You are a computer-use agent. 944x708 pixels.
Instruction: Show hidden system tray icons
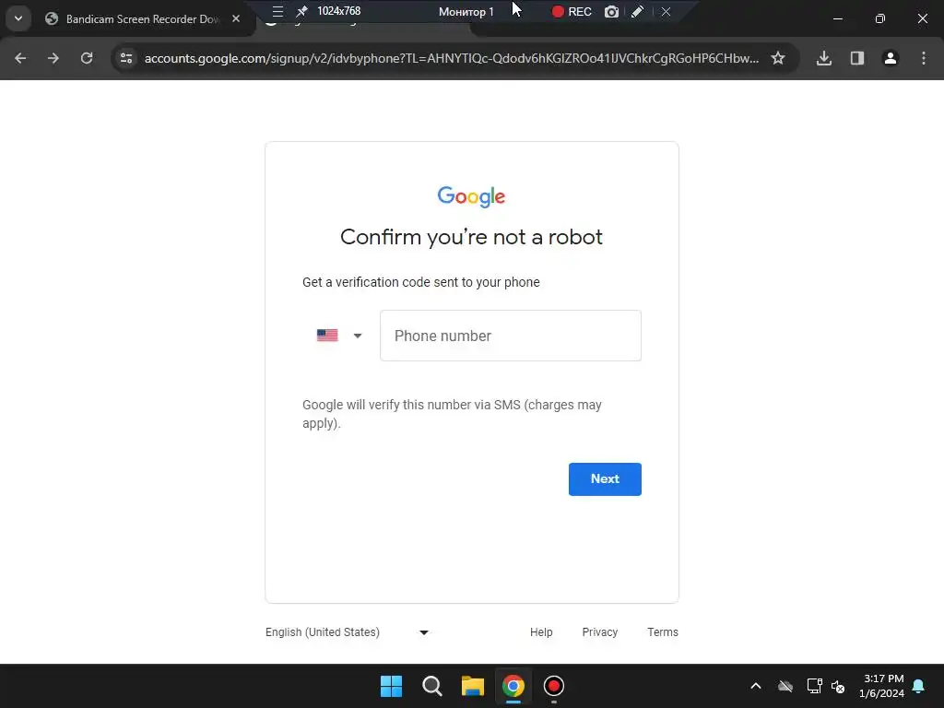coord(756,686)
